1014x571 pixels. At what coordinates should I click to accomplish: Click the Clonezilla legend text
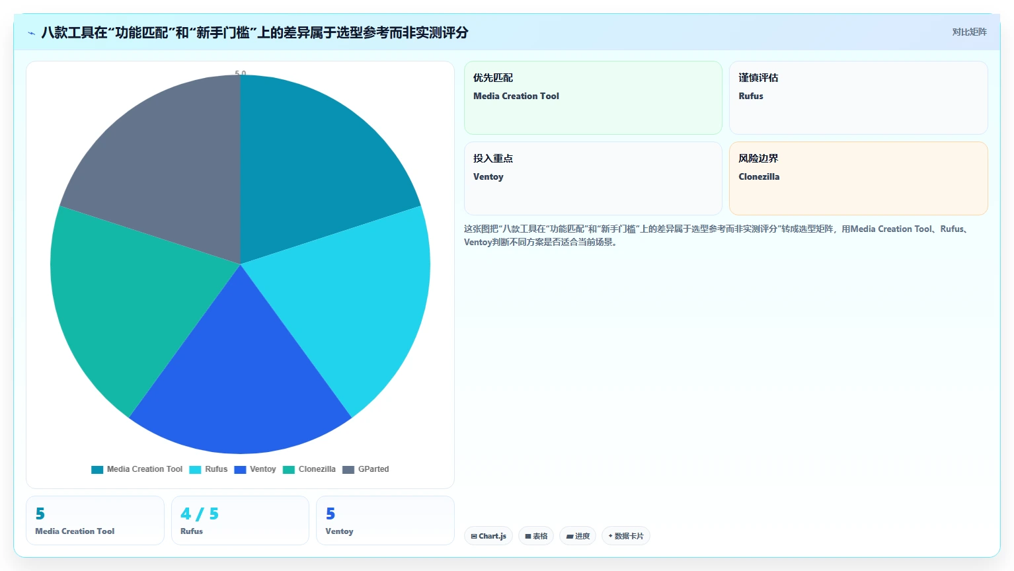coord(317,469)
